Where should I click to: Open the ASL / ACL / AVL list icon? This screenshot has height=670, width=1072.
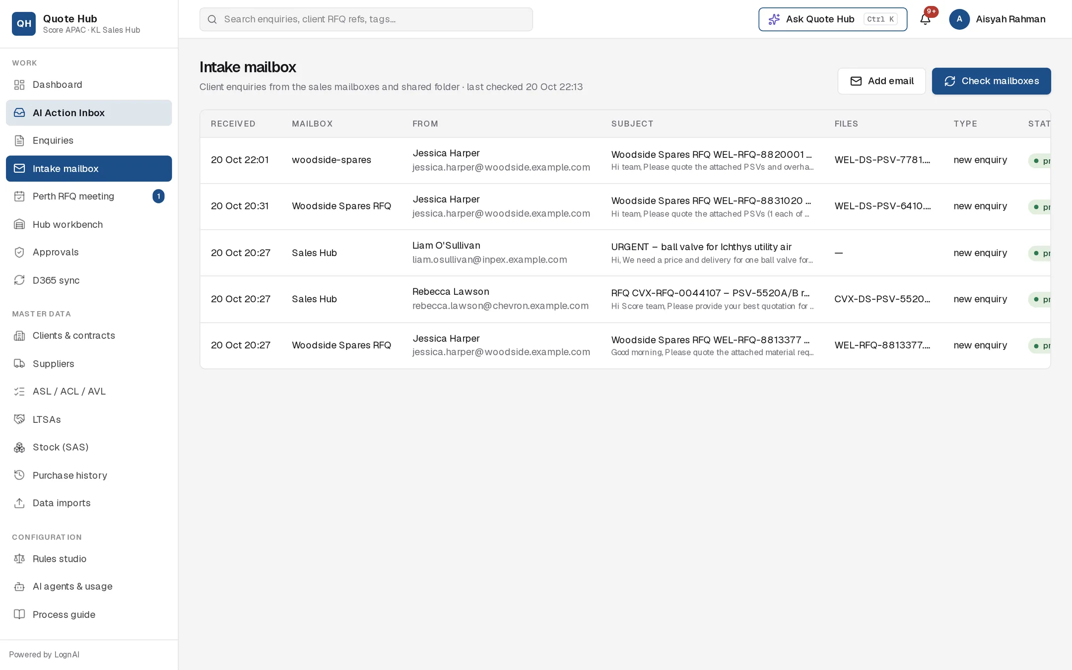tap(19, 392)
